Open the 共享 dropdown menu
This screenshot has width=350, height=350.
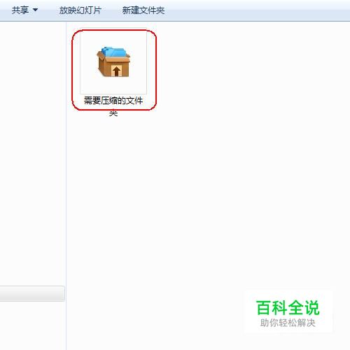coord(24,10)
